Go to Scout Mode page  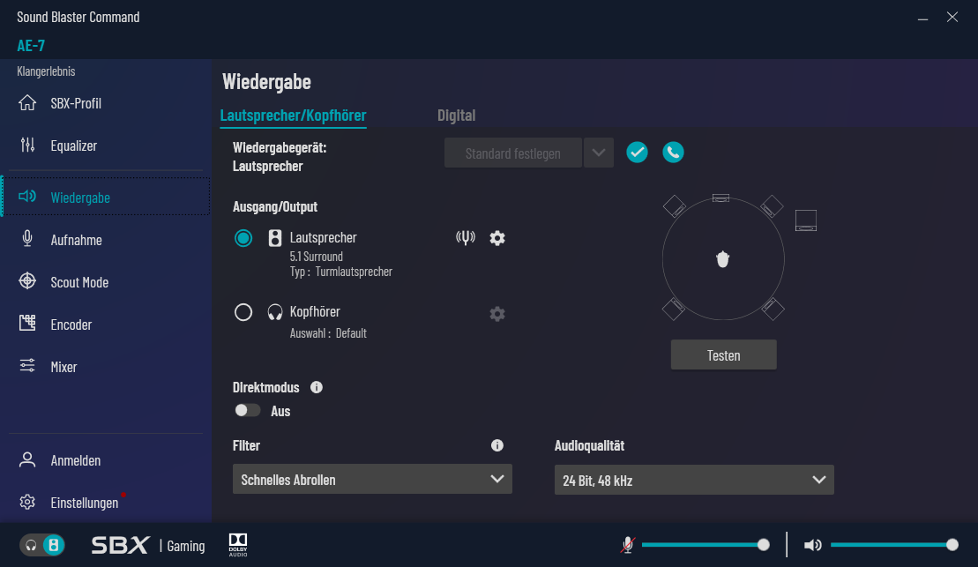[x=79, y=282]
